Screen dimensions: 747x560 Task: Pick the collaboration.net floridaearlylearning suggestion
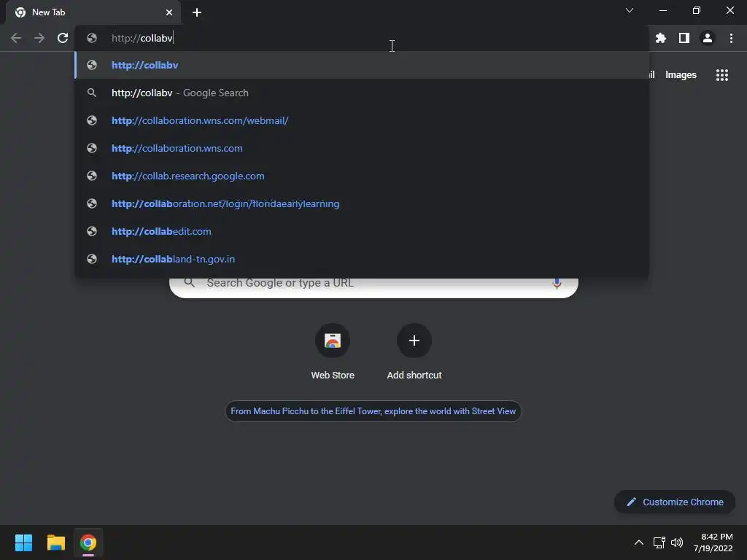point(362,203)
